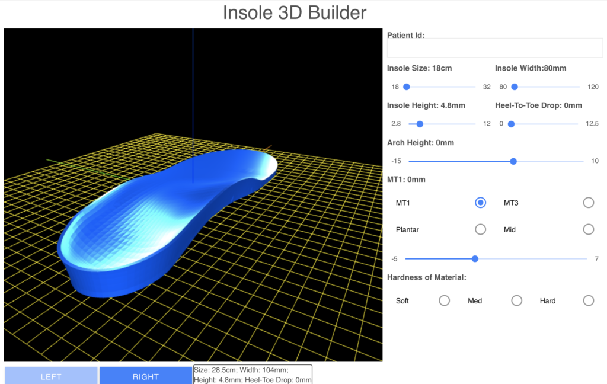The image size is (607, 384).
Task: Set material hardness to Med
Action: pos(516,300)
